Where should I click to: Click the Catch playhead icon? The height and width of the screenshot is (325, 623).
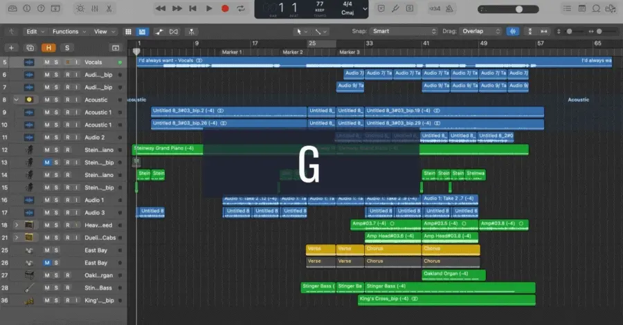click(x=191, y=32)
